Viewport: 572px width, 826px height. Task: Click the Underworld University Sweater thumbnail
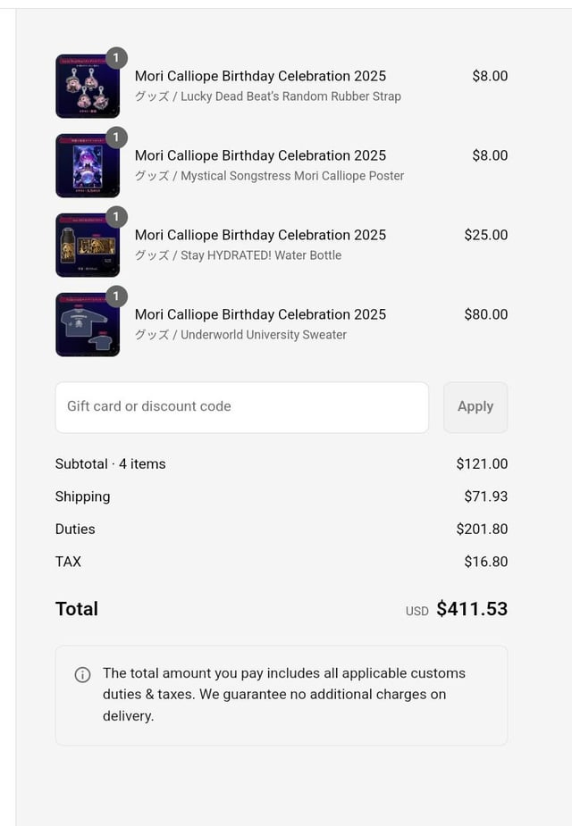pos(87,325)
